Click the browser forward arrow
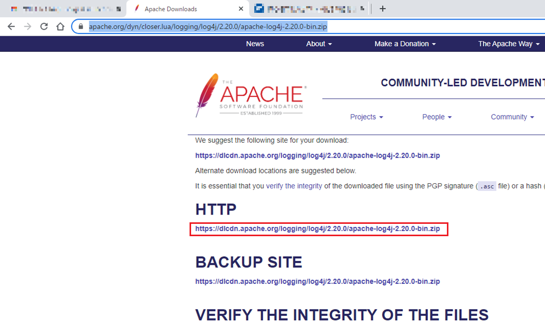 coord(27,26)
